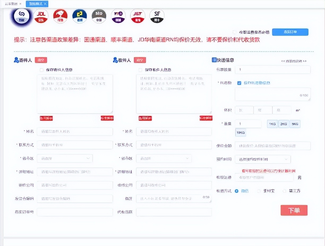Image resolution: width=325 pixels, height=246 pixels.
Task: Check the 保存寄件人信息 checkbox
Action: 41,70
